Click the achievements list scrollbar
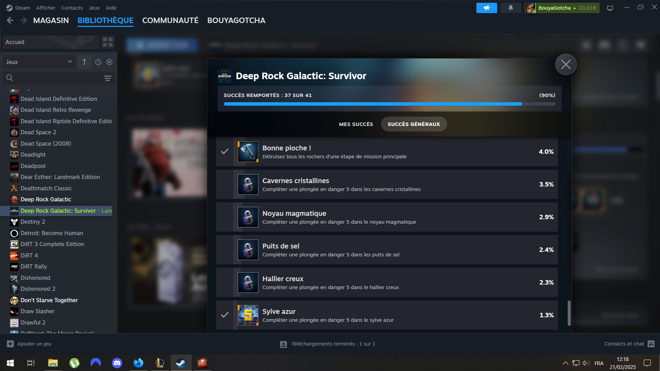This screenshot has height=371, width=660. 569,313
